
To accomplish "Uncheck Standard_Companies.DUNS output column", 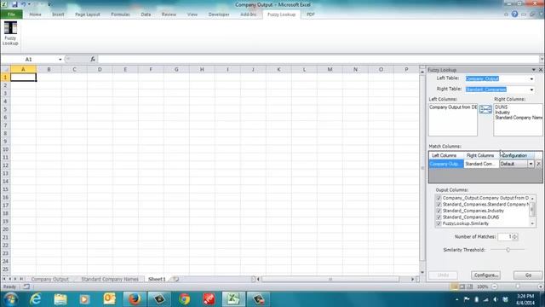I will point(439,217).
